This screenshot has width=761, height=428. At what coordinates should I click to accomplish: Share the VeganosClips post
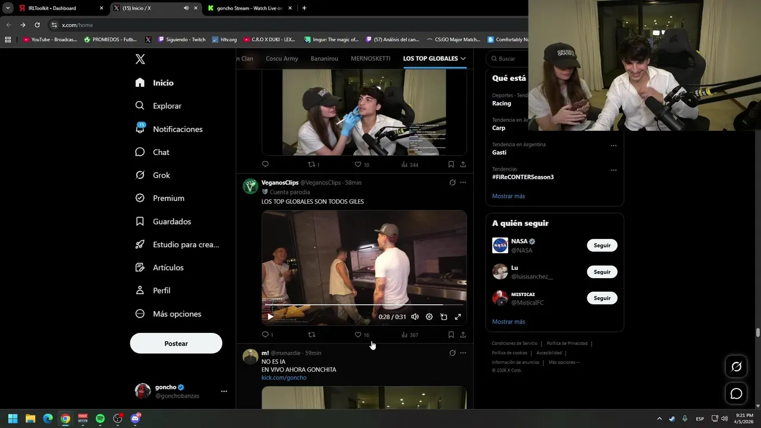point(463,335)
